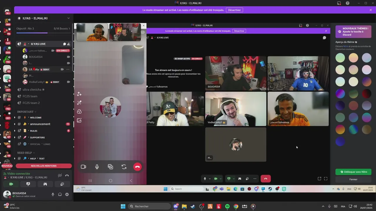Open RULES channel
The image size is (376, 211).
(x=43, y=131)
